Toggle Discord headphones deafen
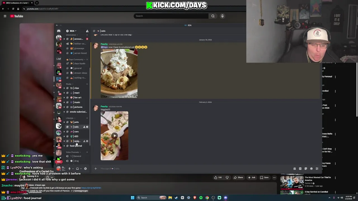This screenshot has width=358, height=201. click(77, 169)
